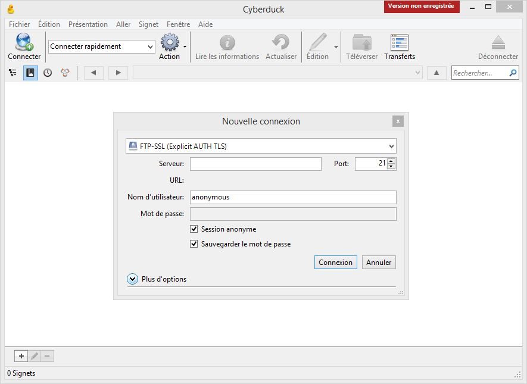Click the Connecter globe icon

coord(24,43)
